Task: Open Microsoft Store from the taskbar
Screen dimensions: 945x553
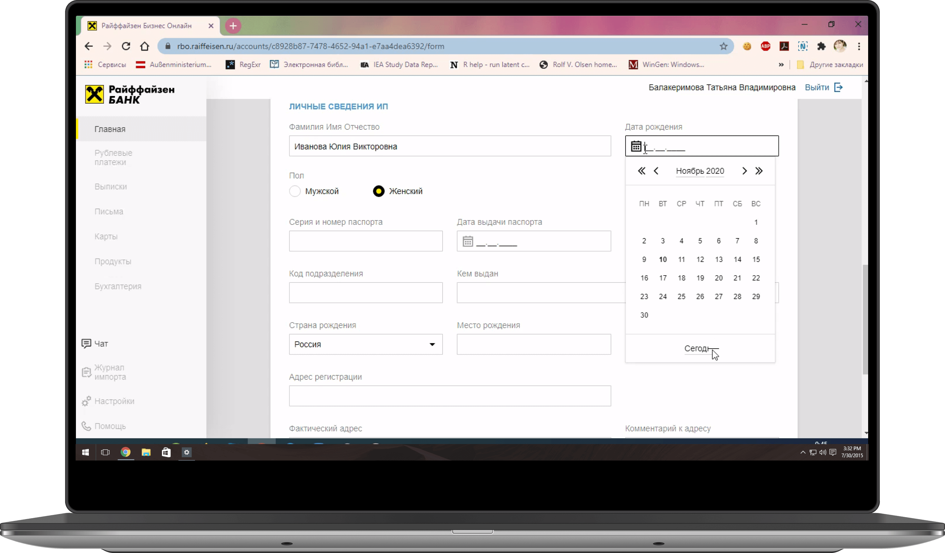Action: [x=166, y=452]
